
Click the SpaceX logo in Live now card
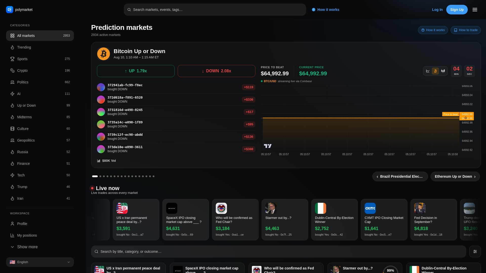(172, 208)
